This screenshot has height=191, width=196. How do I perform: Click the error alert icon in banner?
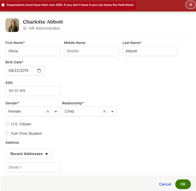click(3, 5)
